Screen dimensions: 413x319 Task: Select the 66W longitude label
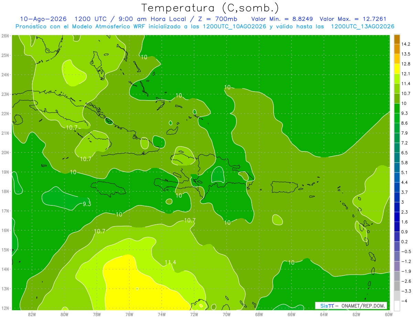tap(292, 314)
